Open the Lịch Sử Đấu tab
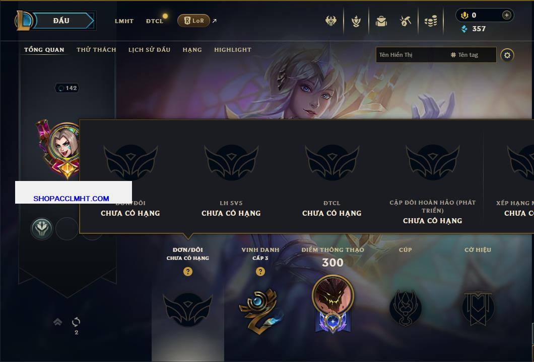The height and width of the screenshot is (362, 534). tap(149, 50)
